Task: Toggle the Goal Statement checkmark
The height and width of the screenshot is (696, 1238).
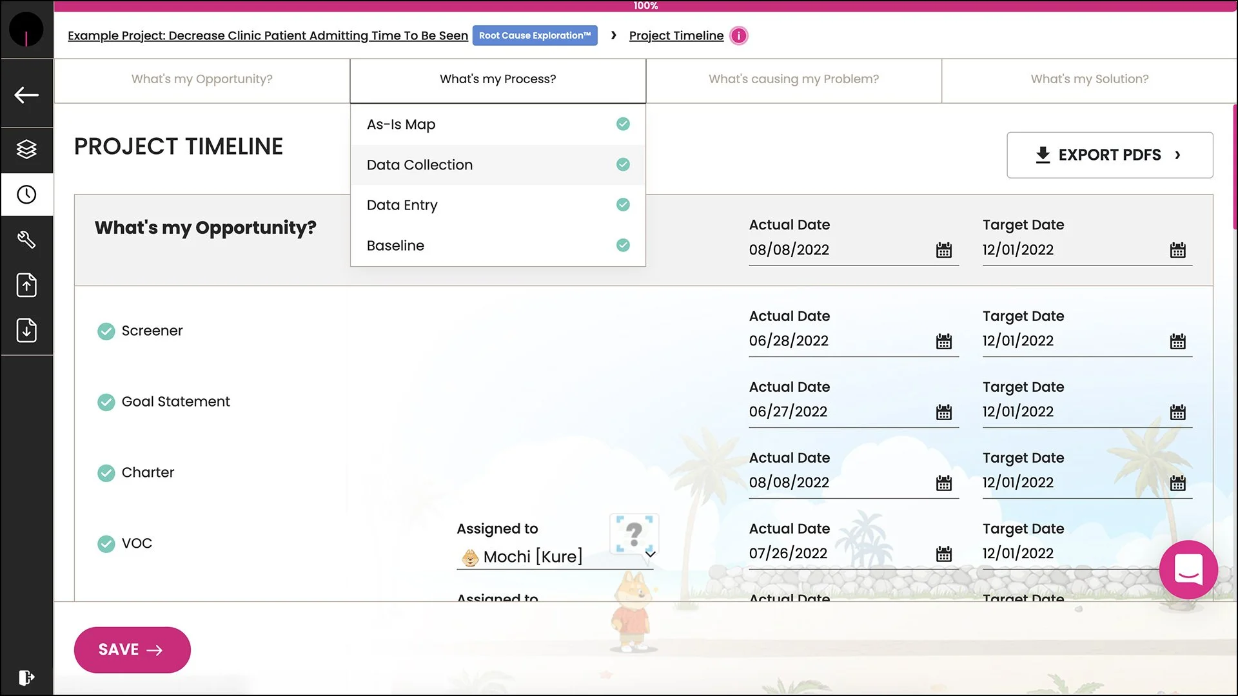Action: pos(106,402)
